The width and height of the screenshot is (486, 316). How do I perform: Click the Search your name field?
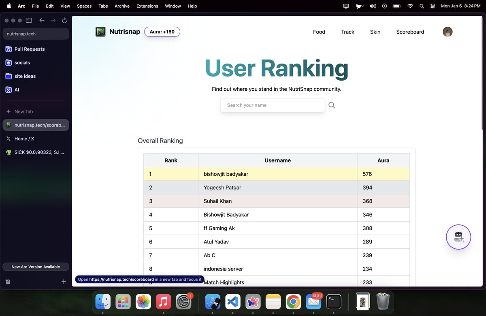(273, 105)
